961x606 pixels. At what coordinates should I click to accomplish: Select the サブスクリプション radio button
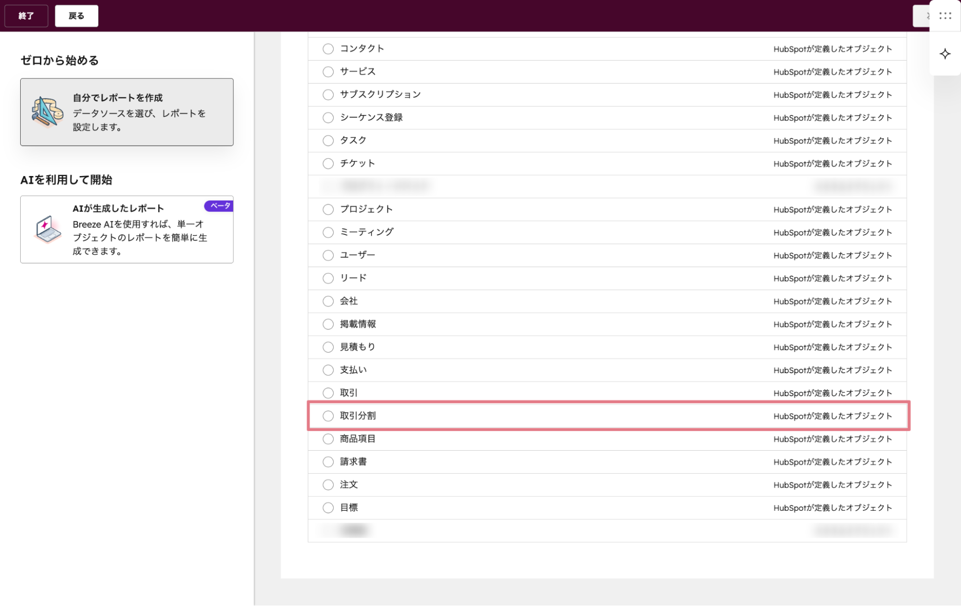pos(328,95)
